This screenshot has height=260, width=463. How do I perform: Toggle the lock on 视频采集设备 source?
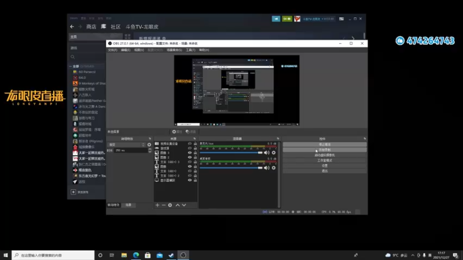click(x=195, y=143)
